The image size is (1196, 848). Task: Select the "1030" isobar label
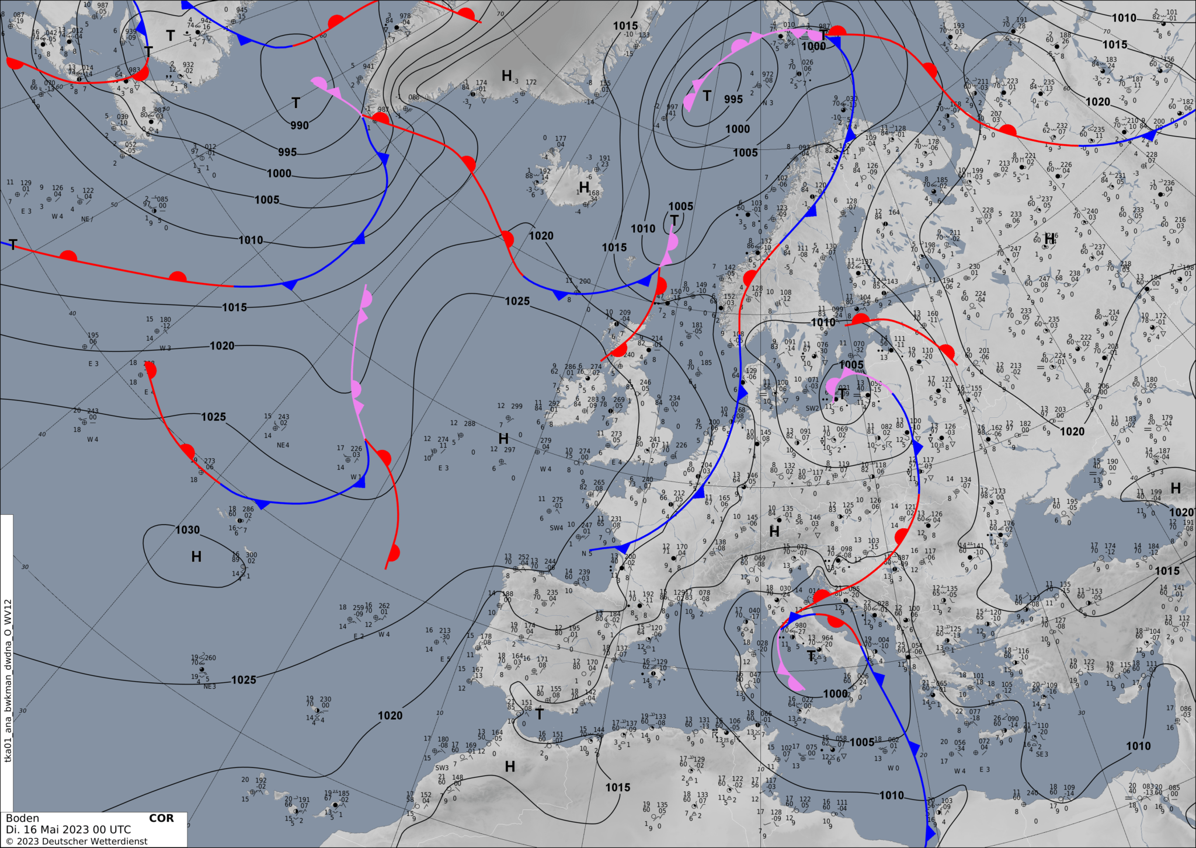coord(187,530)
